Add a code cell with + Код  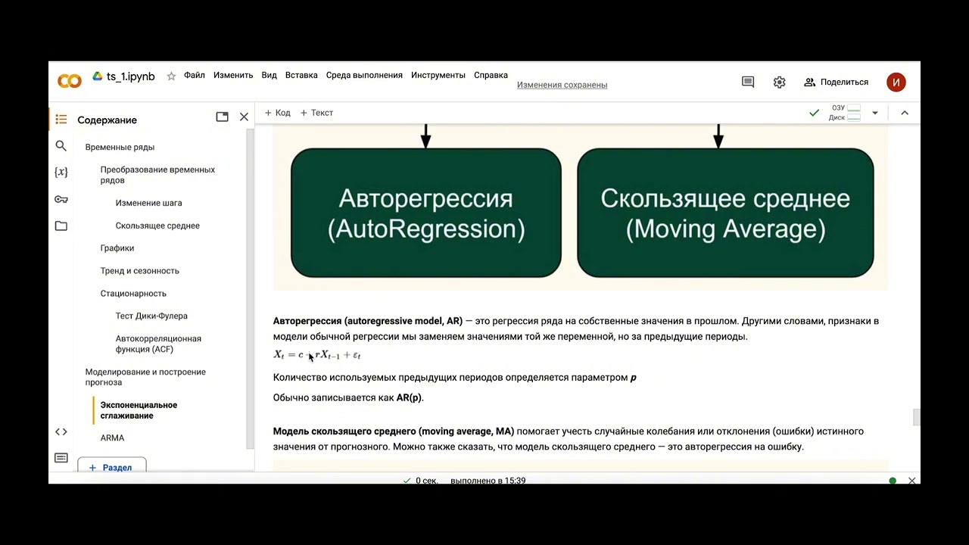pos(277,113)
